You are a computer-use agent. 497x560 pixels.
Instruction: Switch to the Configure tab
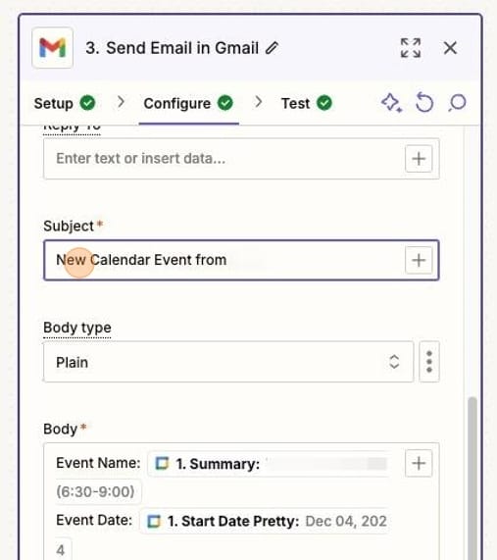(188, 104)
